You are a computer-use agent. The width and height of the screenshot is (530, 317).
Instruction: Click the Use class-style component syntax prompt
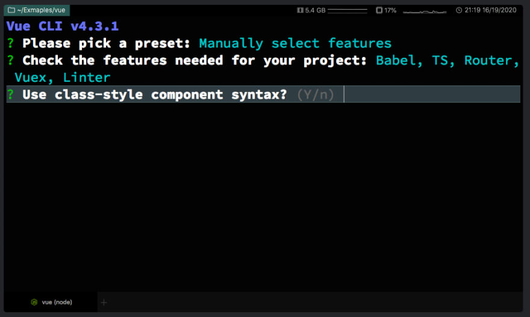(x=154, y=94)
